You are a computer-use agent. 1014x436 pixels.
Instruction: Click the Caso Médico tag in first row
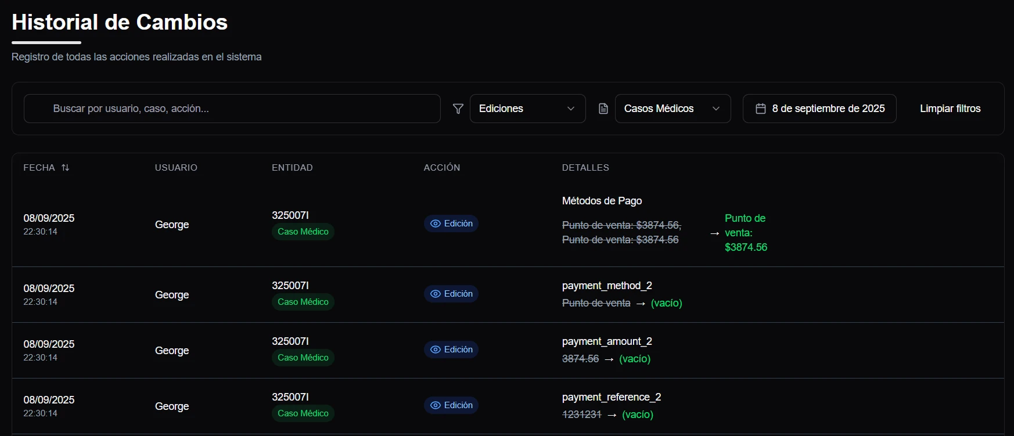[x=303, y=232]
